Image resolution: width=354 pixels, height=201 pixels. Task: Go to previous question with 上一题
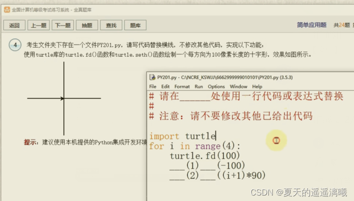click(x=38, y=25)
